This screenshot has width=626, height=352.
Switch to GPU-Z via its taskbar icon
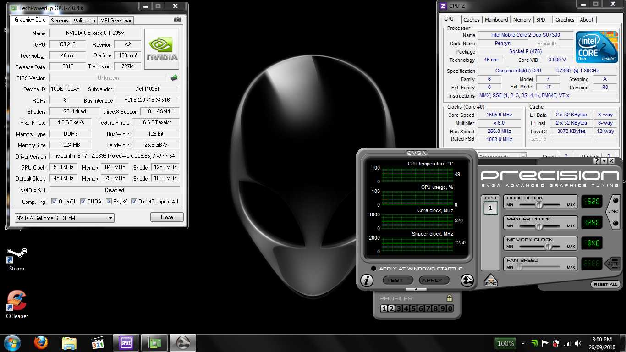pyautogui.click(x=154, y=343)
